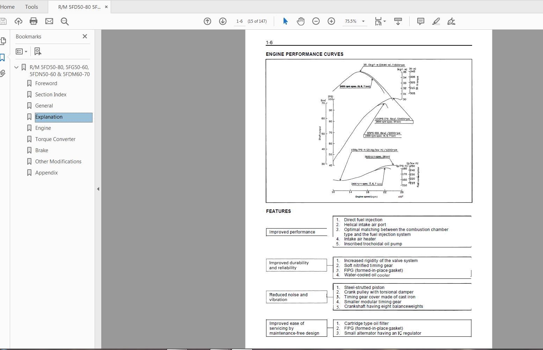Click the scrolling mode keyboard icon

coord(398,21)
